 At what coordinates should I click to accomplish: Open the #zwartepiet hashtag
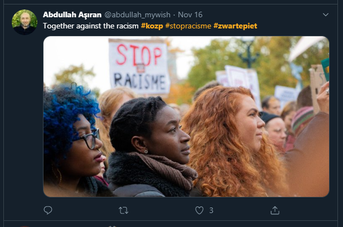[235, 26]
